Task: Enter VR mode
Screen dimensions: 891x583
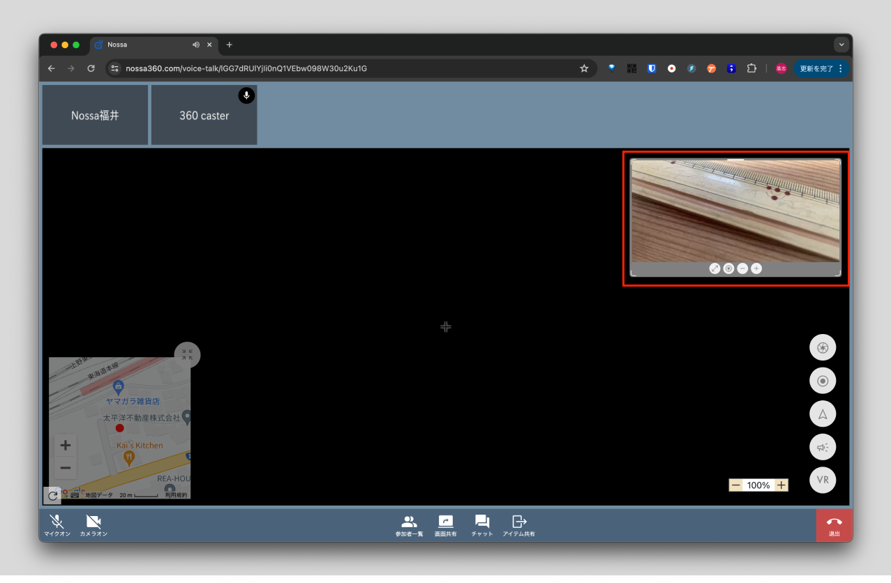Action: pyautogui.click(x=822, y=480)
